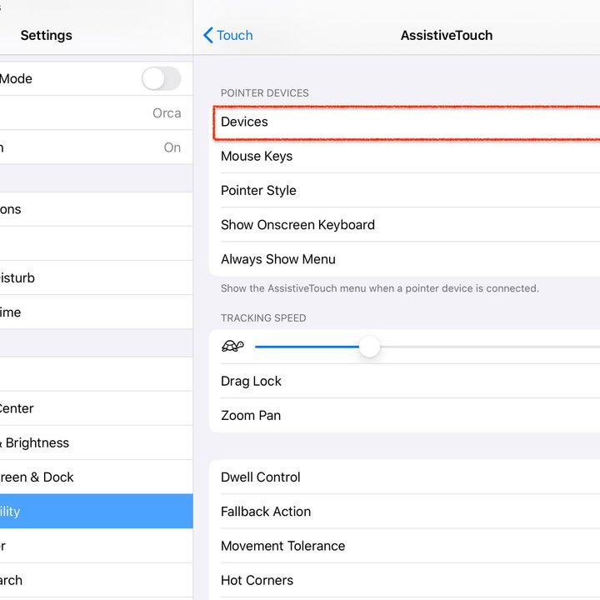This screenshot has width=600, height=600.
Task: Open sidebar row ending in "arch"
Action: (97, 581)
